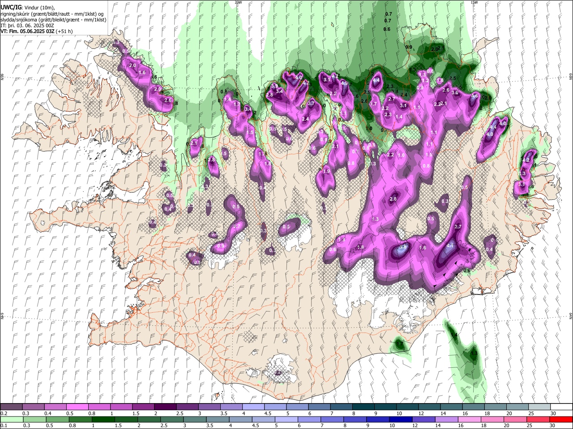Click the 'UWC/IG: Vindur (10m)' title line
Screen dimensions: 573x429
coord(28,8)
